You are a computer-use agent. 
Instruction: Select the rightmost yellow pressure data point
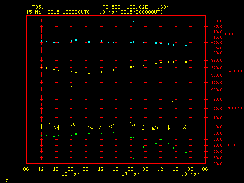(186, 62)
